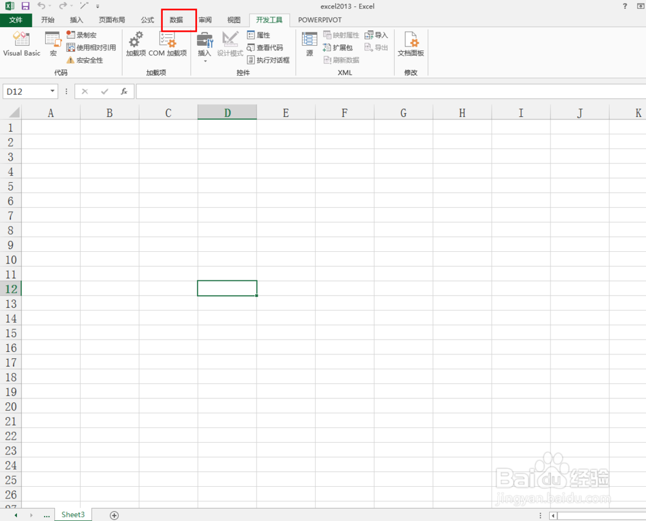Click the Select All corner triangle
646x521 pixels.
(x=14, y=112)
